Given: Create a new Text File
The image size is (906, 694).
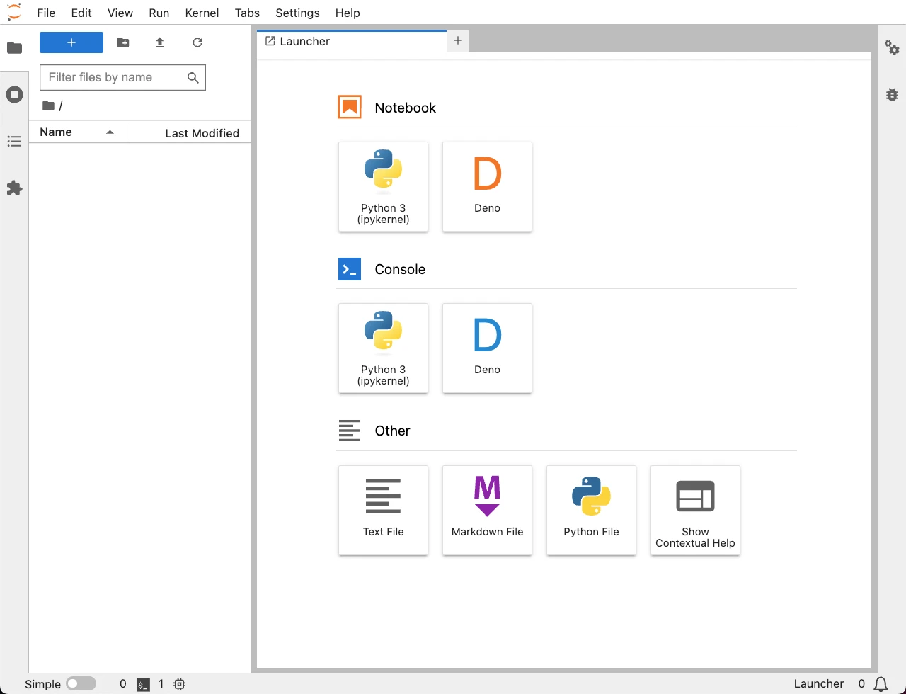Looking at the screenshot, I should tap(384, 511).
